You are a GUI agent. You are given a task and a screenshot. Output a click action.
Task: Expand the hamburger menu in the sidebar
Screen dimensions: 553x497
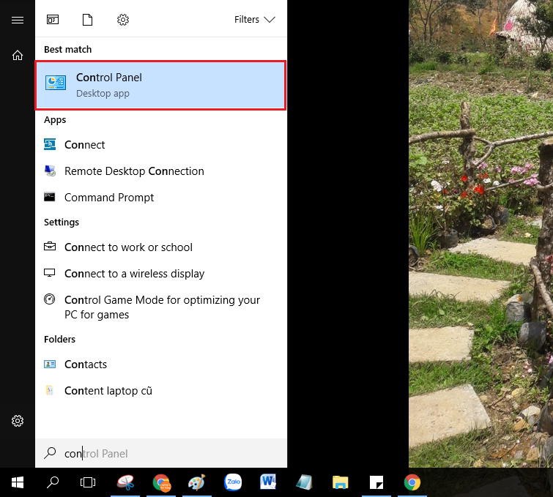pos(18,20)
